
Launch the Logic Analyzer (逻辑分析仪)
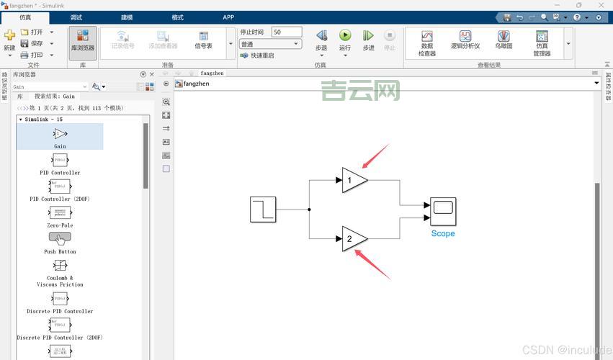[x=465, y=40]
